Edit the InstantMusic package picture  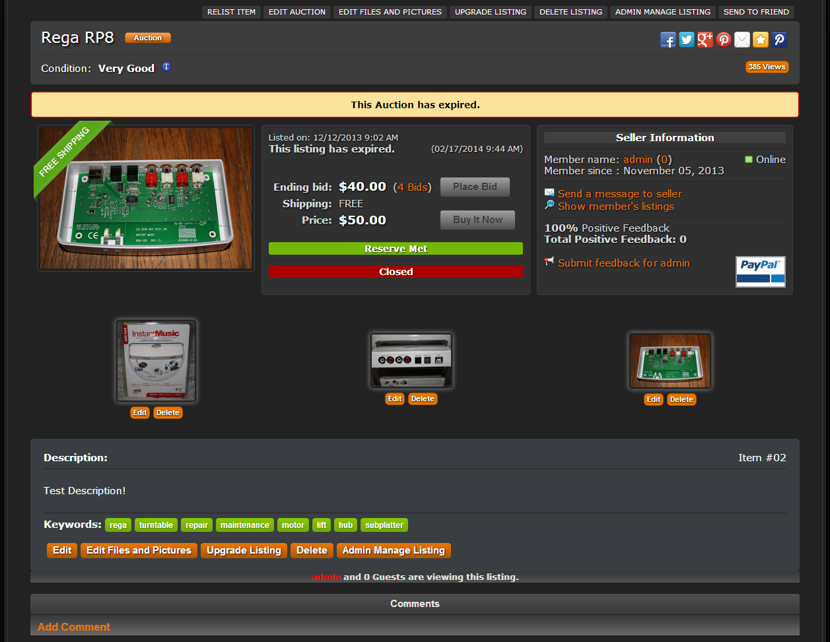pos(139,412)
